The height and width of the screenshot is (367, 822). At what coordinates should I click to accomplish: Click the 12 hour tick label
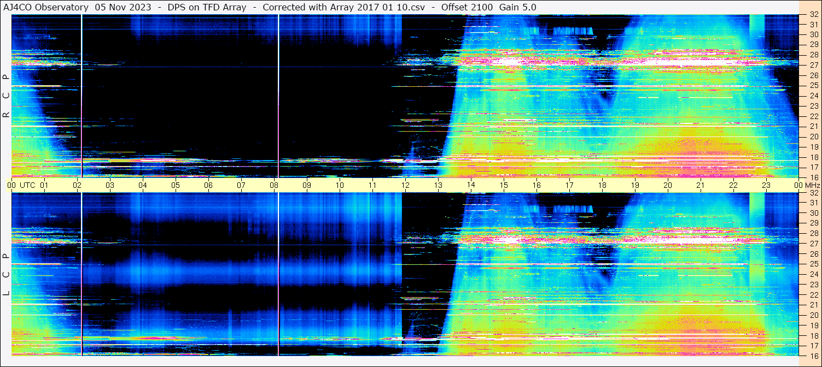405,185
